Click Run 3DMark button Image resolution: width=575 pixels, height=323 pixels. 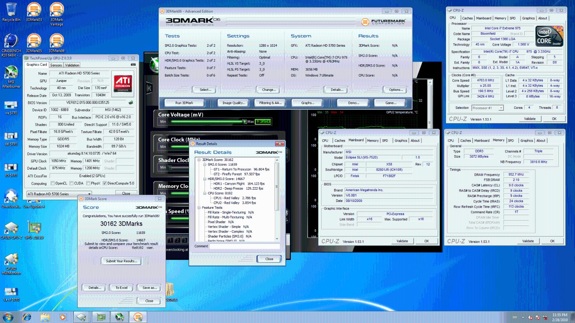184,103
